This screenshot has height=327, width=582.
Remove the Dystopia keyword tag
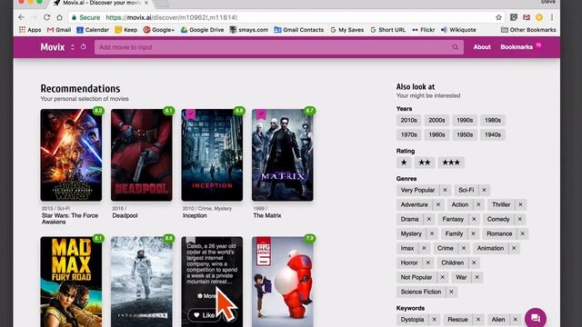(434, 320)
